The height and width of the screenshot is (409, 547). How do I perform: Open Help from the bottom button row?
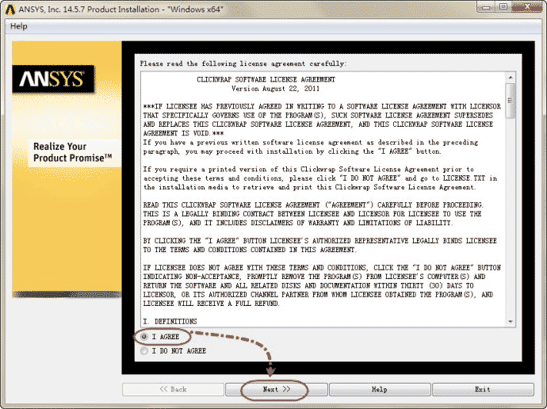380,389
